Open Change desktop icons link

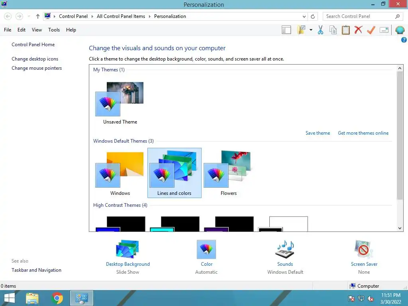35,59
